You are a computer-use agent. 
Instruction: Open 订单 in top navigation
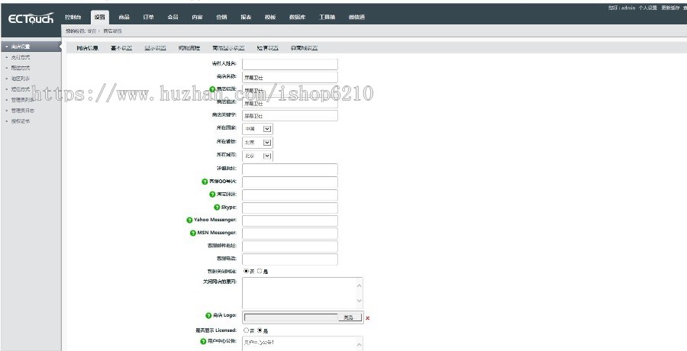coord(149,17)
